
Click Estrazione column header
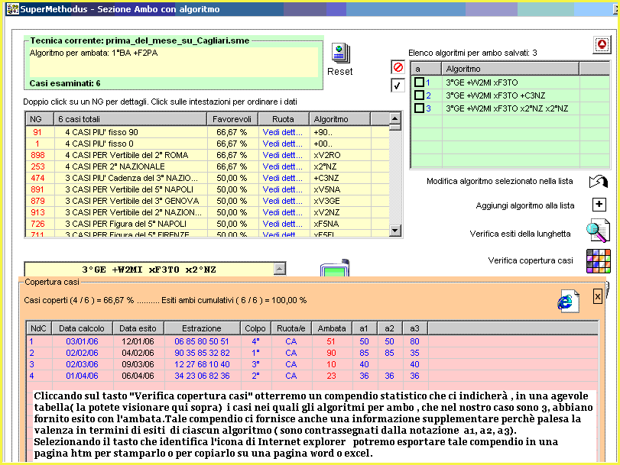[x=202, y=328]
